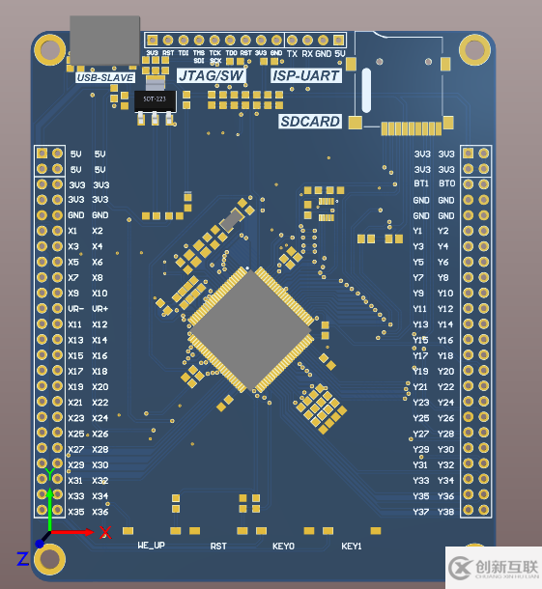Select the large gray central MCU chip
Screen dimensions: 542x589
(x=250, y=329)
